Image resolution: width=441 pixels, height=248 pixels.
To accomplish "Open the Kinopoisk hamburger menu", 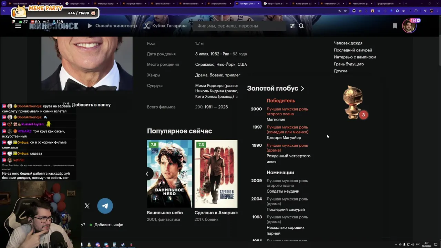I will pos(18,26).
